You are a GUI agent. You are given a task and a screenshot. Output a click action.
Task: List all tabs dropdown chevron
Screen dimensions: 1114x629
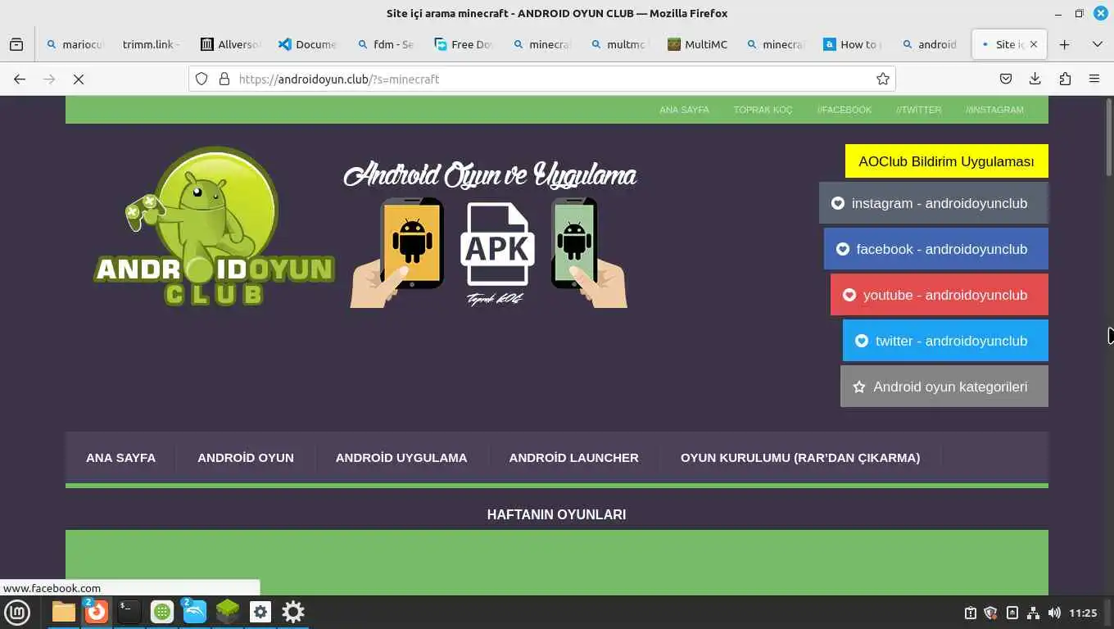pos(1098,44)
